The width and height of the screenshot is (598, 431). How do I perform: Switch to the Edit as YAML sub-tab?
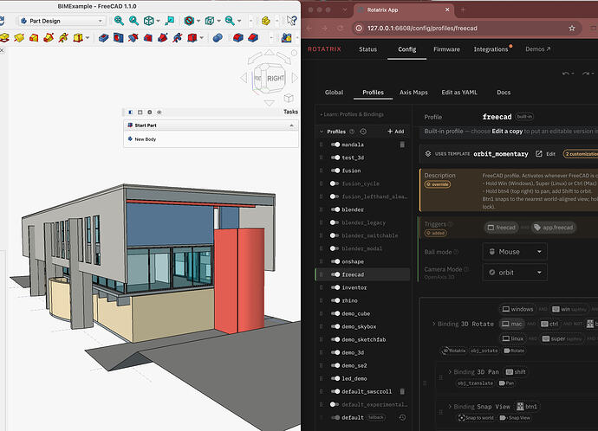(459, 92)
